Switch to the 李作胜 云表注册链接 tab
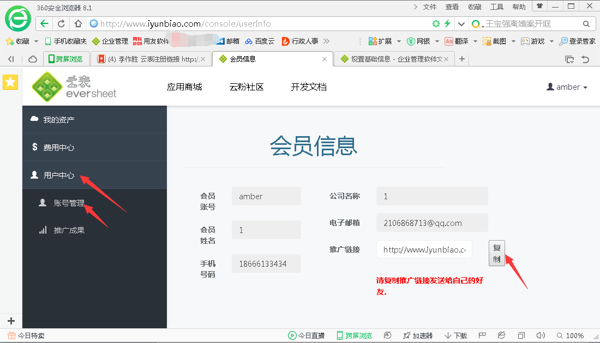Screen dimensions: 600x343 click(152, 59)
